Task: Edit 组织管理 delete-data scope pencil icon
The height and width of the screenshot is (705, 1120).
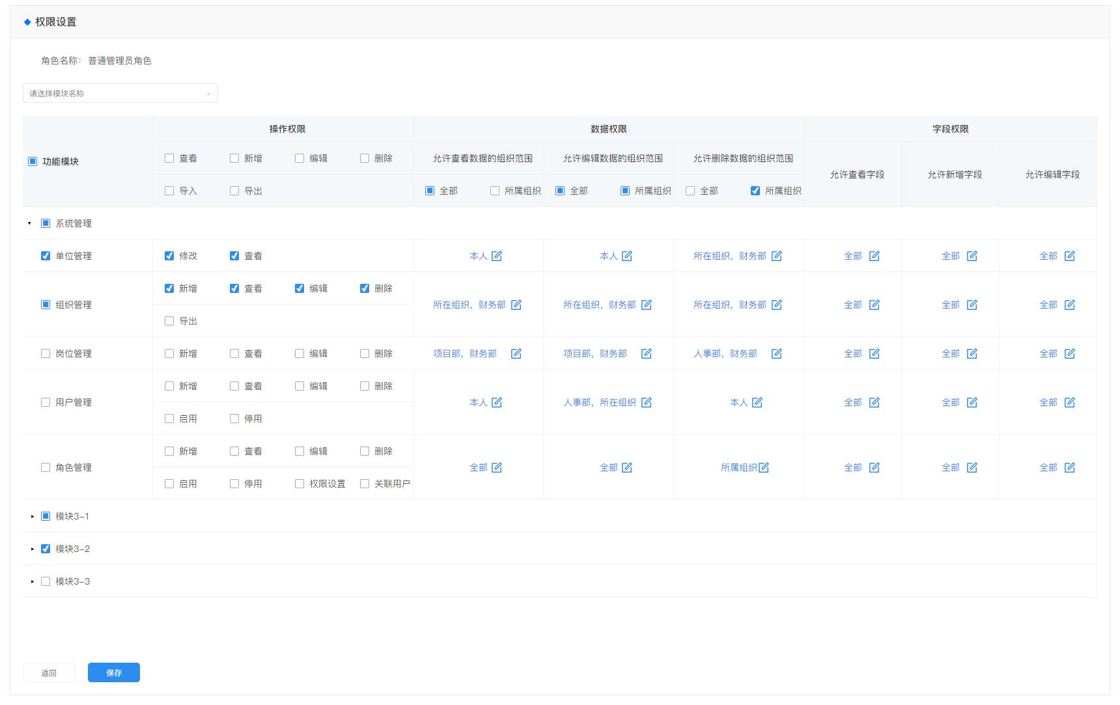Action: (x=777, y=305)
